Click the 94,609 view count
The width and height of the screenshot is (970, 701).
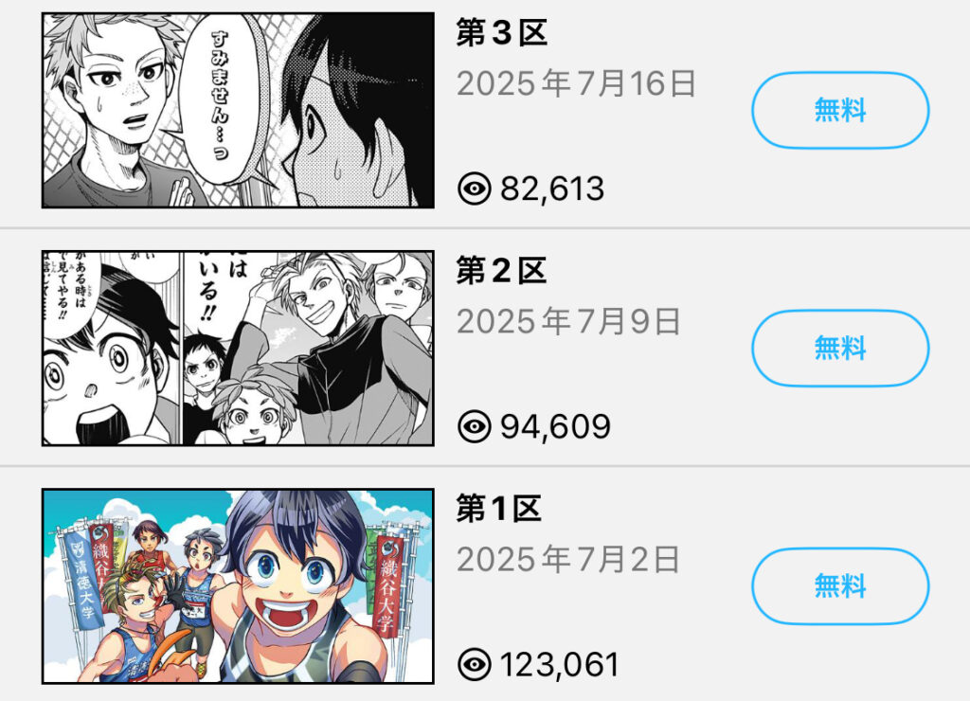(555, 427)
